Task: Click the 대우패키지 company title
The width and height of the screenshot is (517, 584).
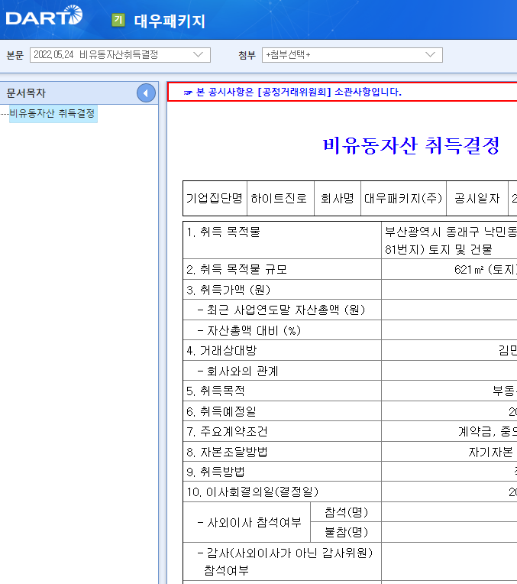Action: [x=170, y=21]
